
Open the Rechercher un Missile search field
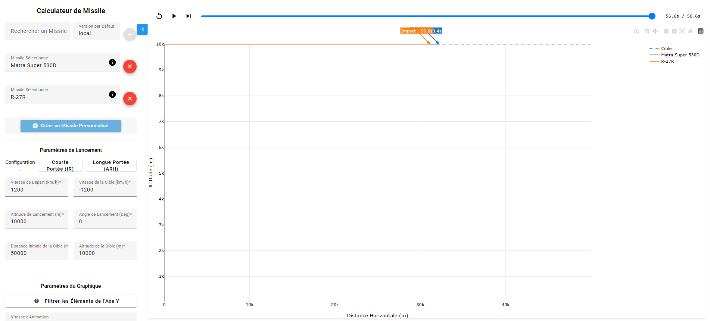click(38, 31)
